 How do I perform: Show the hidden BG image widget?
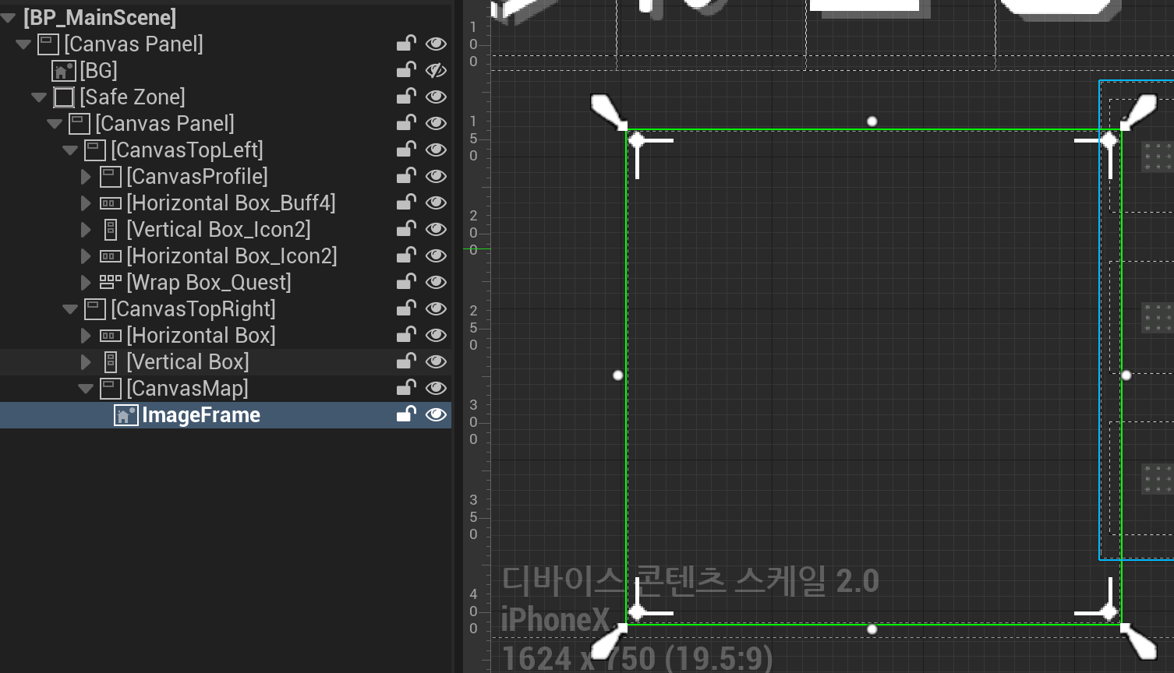tap(436, 70)
